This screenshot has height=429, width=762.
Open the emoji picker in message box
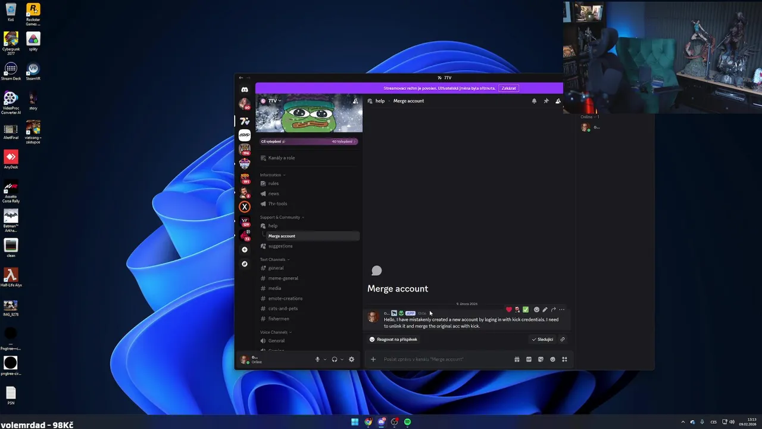552,359
